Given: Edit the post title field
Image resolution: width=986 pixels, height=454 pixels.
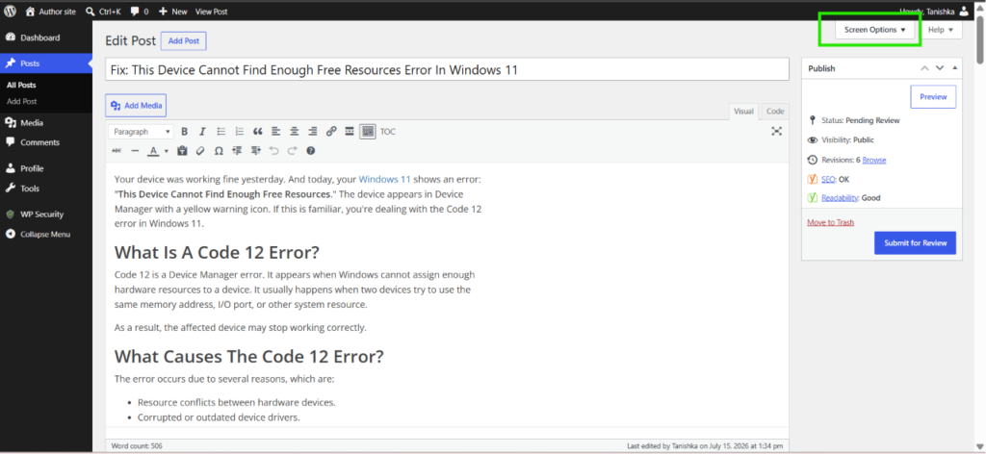Looking at the screenshot, I should coord(447,69).
